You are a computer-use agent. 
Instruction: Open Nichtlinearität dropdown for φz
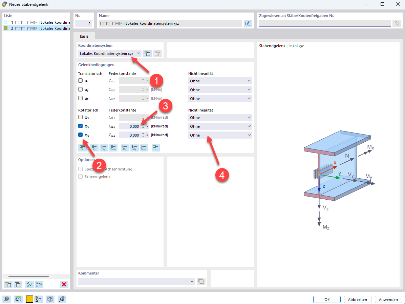point(220,135)
